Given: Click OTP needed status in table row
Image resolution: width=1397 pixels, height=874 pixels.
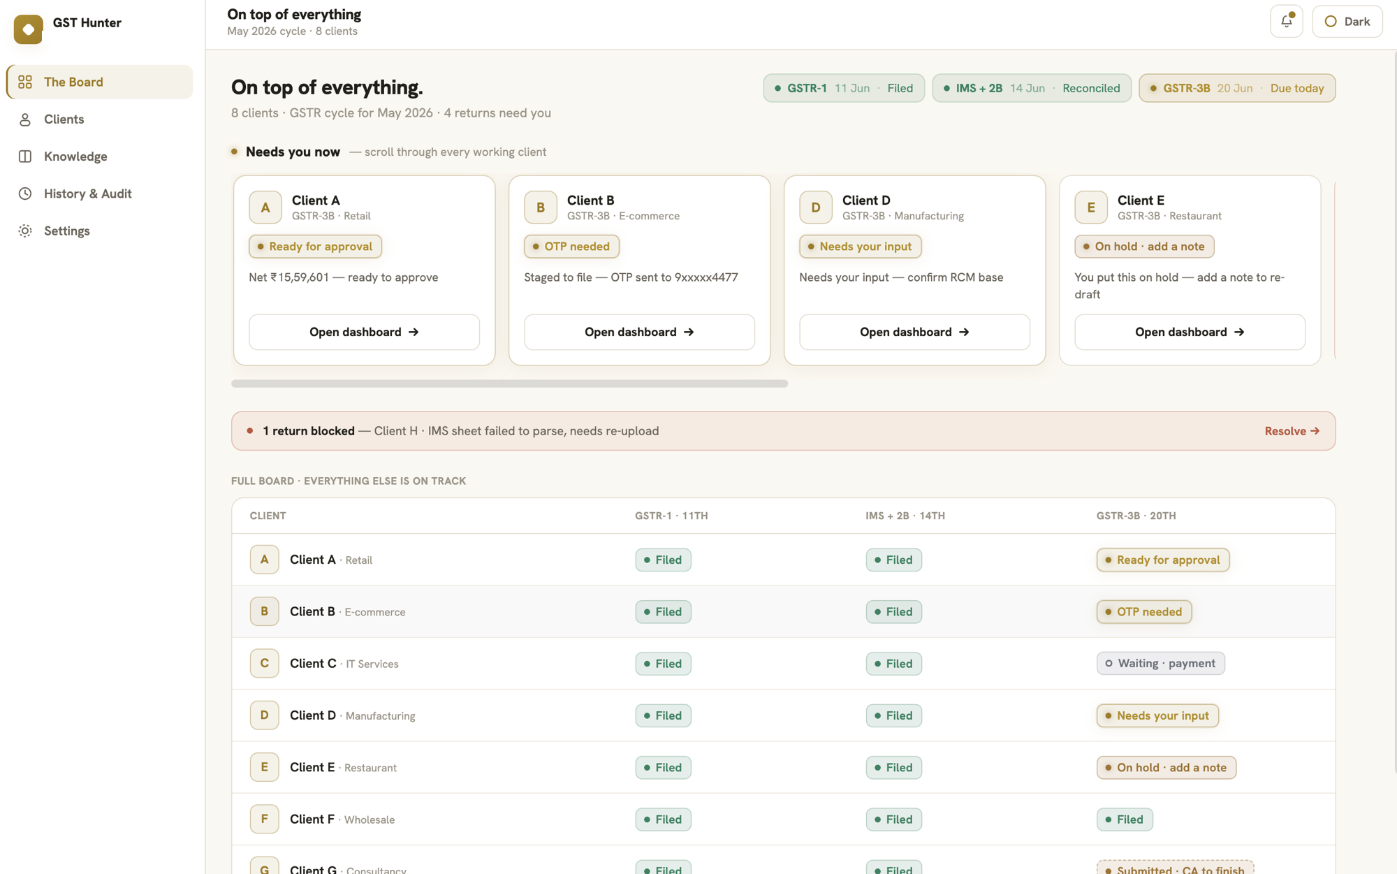Looking at the screenshot, I should [1143, 611].
